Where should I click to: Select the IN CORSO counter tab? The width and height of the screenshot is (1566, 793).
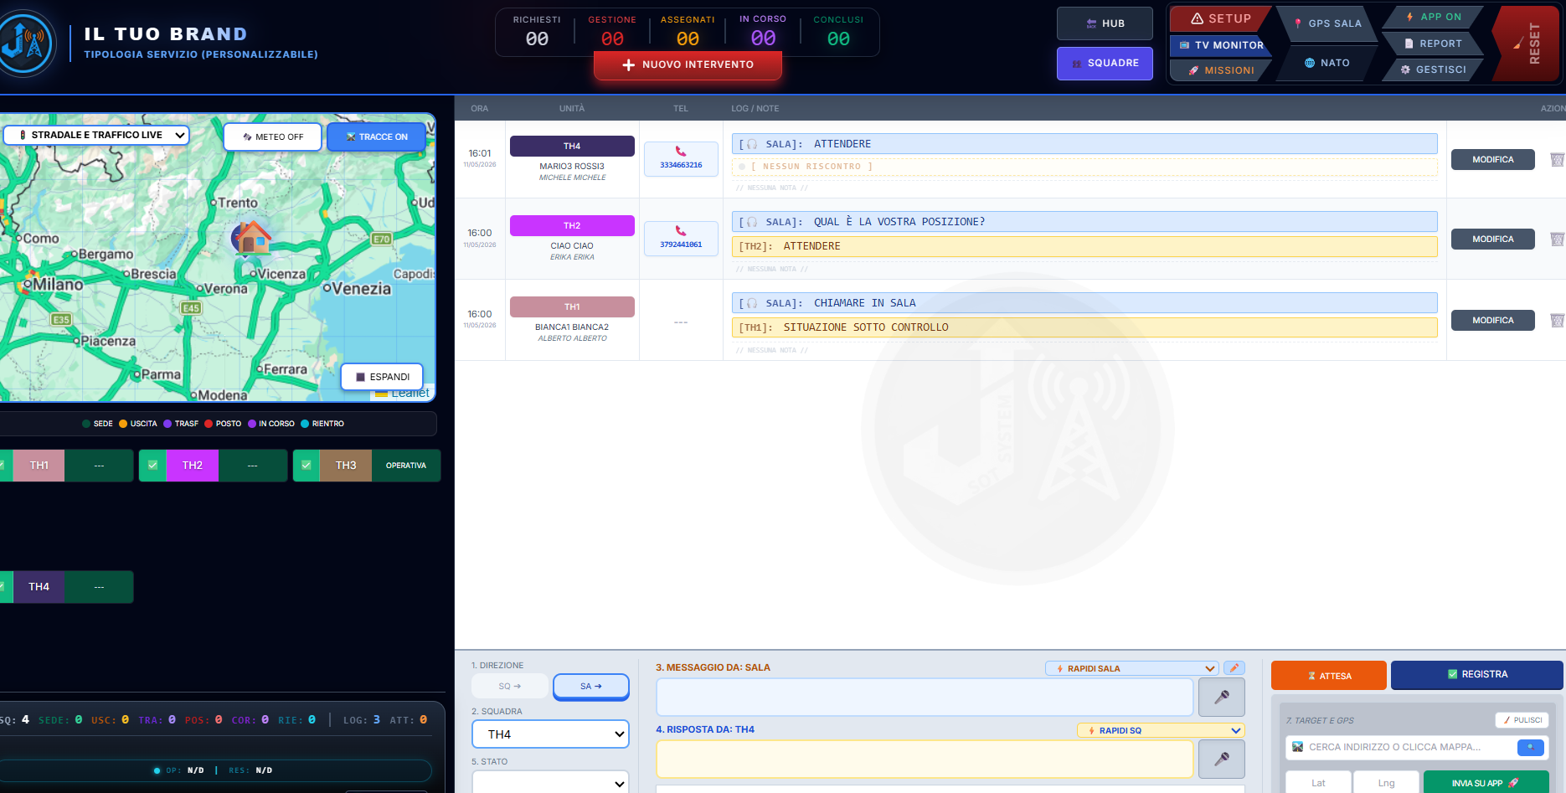click(x=763, y=32)
